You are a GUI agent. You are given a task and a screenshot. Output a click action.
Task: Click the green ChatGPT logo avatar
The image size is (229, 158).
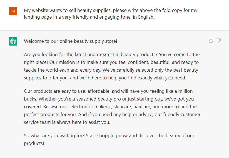pos(13,41)
